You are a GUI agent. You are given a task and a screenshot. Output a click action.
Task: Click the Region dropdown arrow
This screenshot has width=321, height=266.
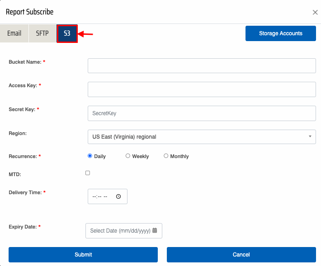point(310,136)
